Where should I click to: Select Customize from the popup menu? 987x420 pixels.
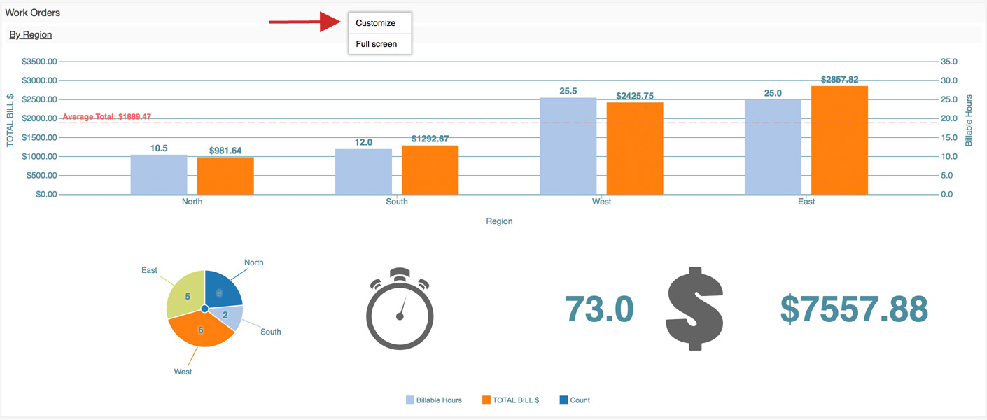pyautogui.click(x=376, y=23)
